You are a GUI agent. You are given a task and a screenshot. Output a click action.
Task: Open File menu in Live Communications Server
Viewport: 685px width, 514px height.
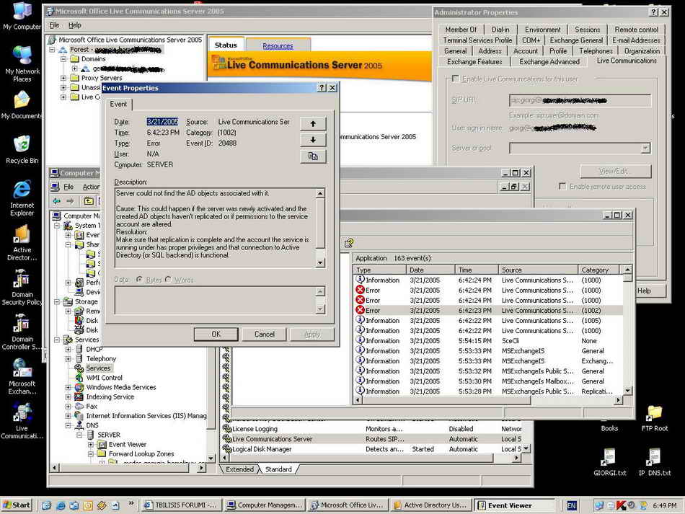[x=54, y=25]
